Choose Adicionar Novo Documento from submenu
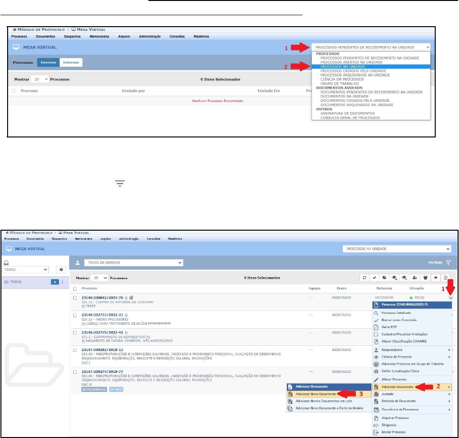The width and height of the screenshot is (459, 438). 315,394
